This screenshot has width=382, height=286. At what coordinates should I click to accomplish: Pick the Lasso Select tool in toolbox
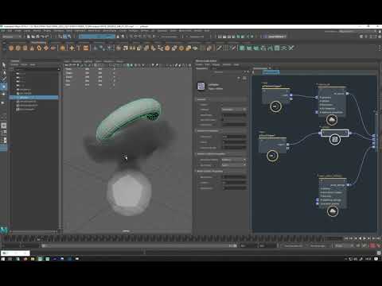pyautogui.click(x=4, y=72)
